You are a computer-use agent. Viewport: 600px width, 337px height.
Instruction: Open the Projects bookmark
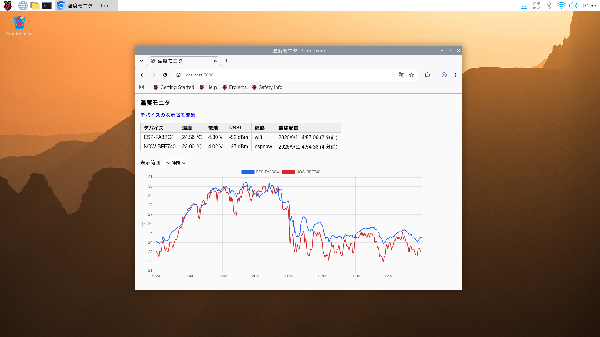tap(234, 87)
